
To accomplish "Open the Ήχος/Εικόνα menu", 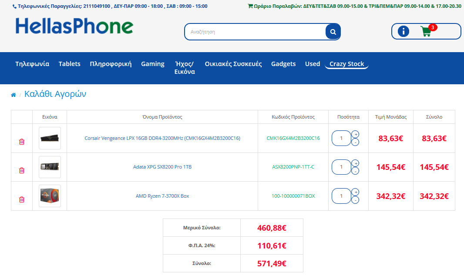I will click(x=185, y=68).
